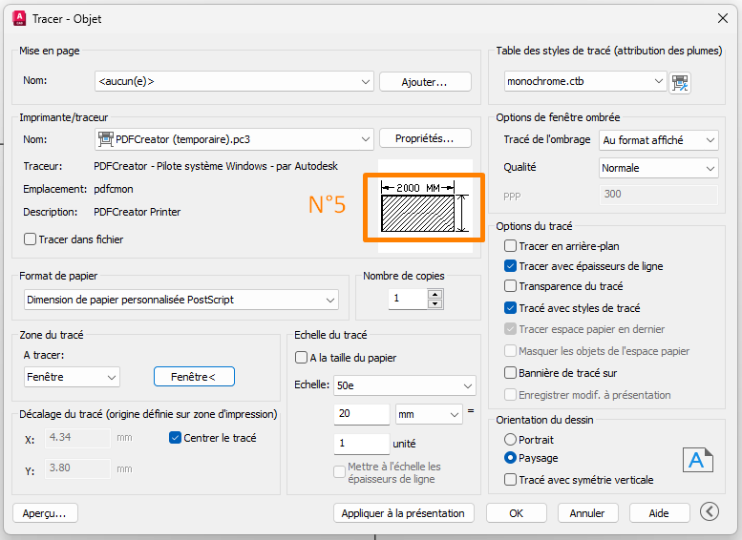Image resolution: width=742 pixels, height=540 pixels.
Task: Increase number of copies with up arrow
Action: (435, 294)
